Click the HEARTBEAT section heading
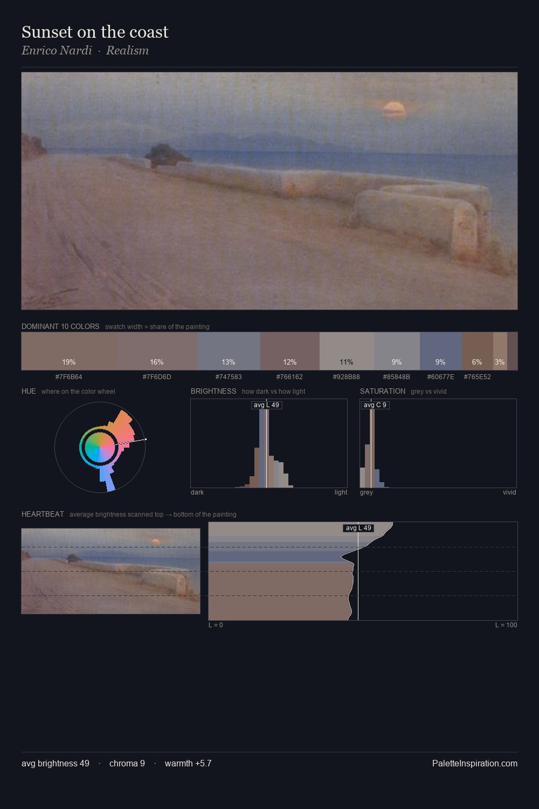 pos(43,514)
